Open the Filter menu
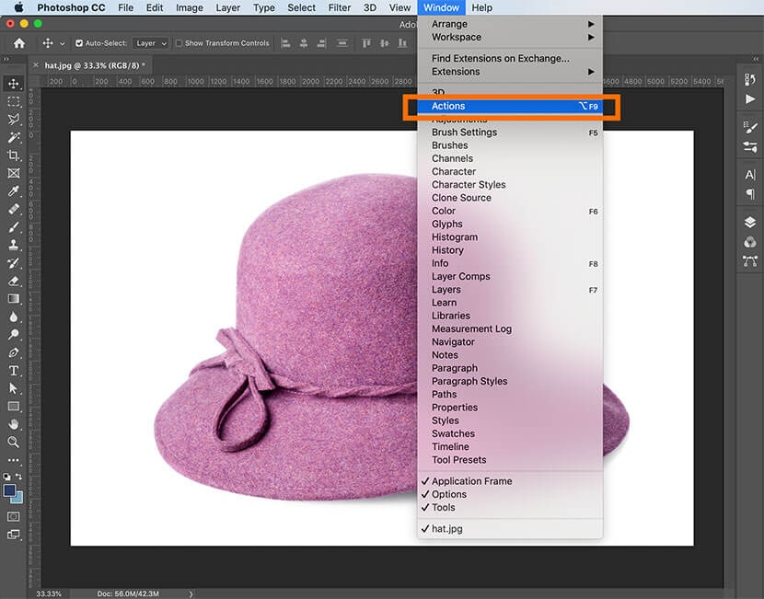Screen dimensions: 764x599 [x=340, y=7]
